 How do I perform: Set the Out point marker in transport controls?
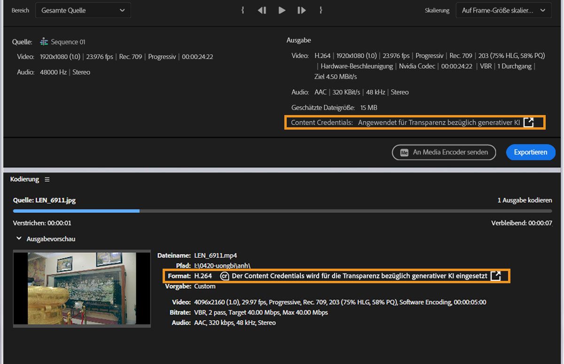[x=321, y=10]
